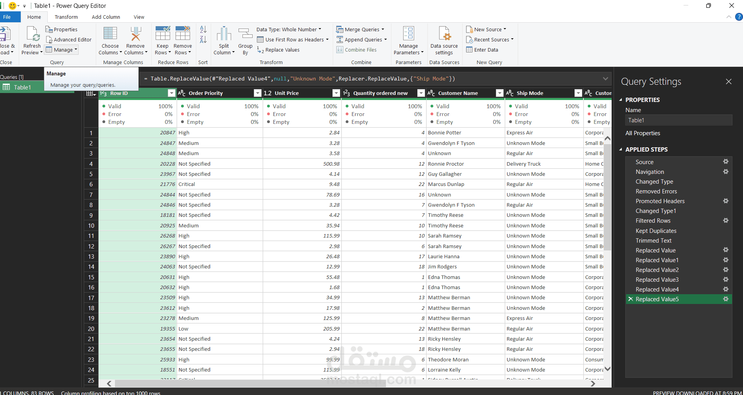Click the Recent Sources icon
Screen dimensions: 743x395
click(x=469, y=39)
